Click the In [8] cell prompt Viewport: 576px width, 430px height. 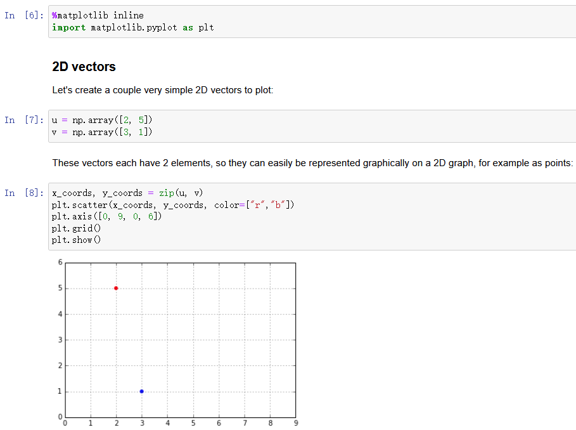coord(24,193)
